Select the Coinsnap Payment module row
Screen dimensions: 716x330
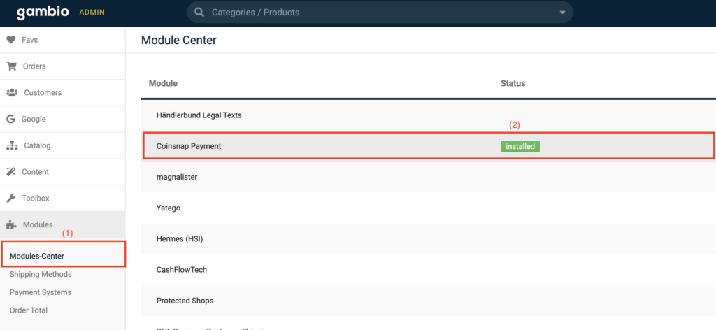pos(315,146)
